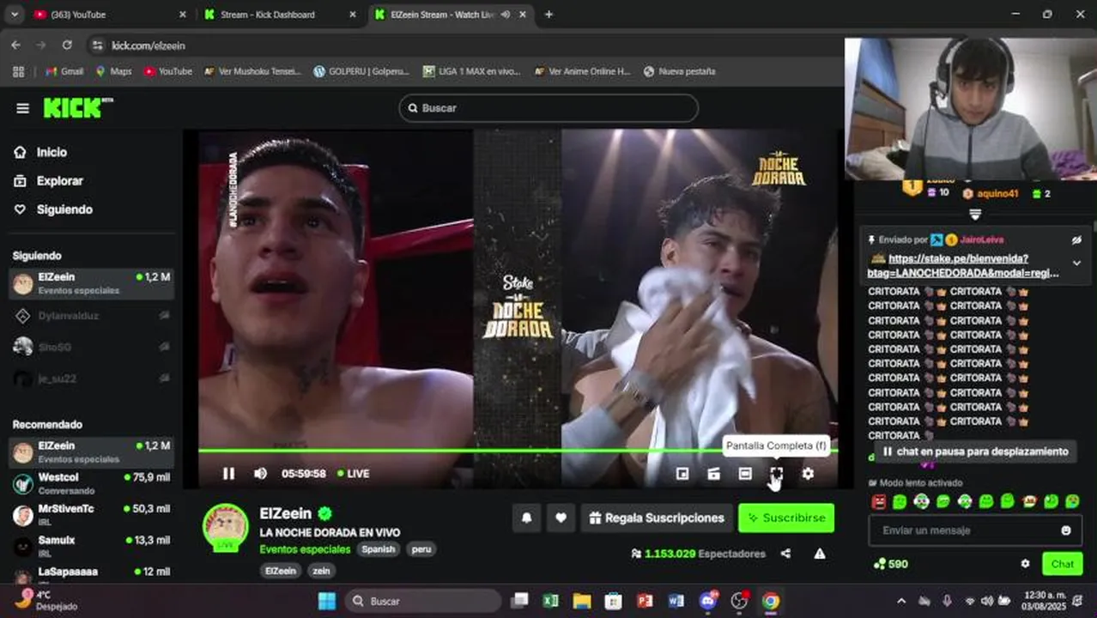Switch to theater mode in player
Screen dimensions: 1097x618
(x=745, y=473)
